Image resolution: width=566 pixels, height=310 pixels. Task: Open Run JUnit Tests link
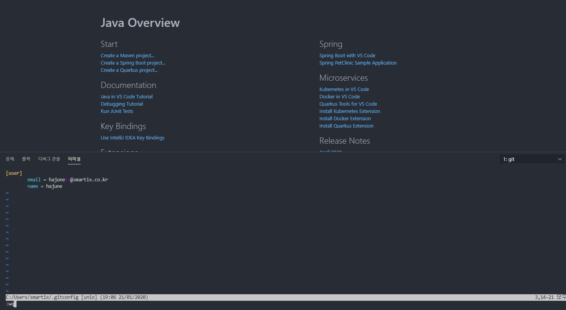(x=117, y=111)
